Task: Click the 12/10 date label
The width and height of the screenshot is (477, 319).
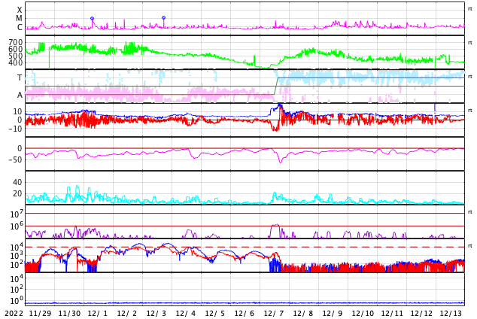Action: (363, 314)
